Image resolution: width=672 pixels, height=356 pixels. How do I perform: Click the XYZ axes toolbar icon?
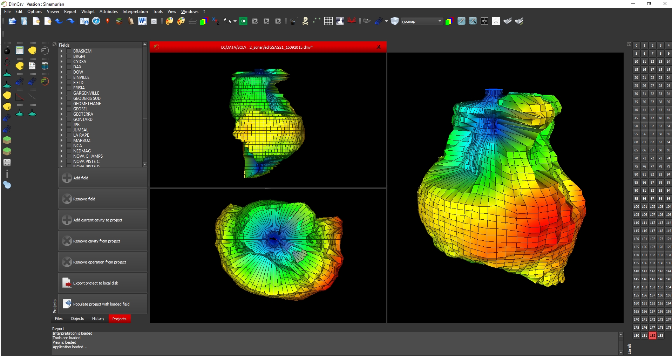click(x=216, y=21)
